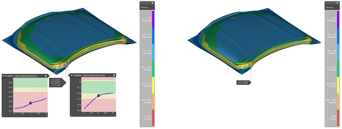The width and height of the screenshot is (342, 129).
Task: Click the measurement point on the right model
Action: point(251,64)
